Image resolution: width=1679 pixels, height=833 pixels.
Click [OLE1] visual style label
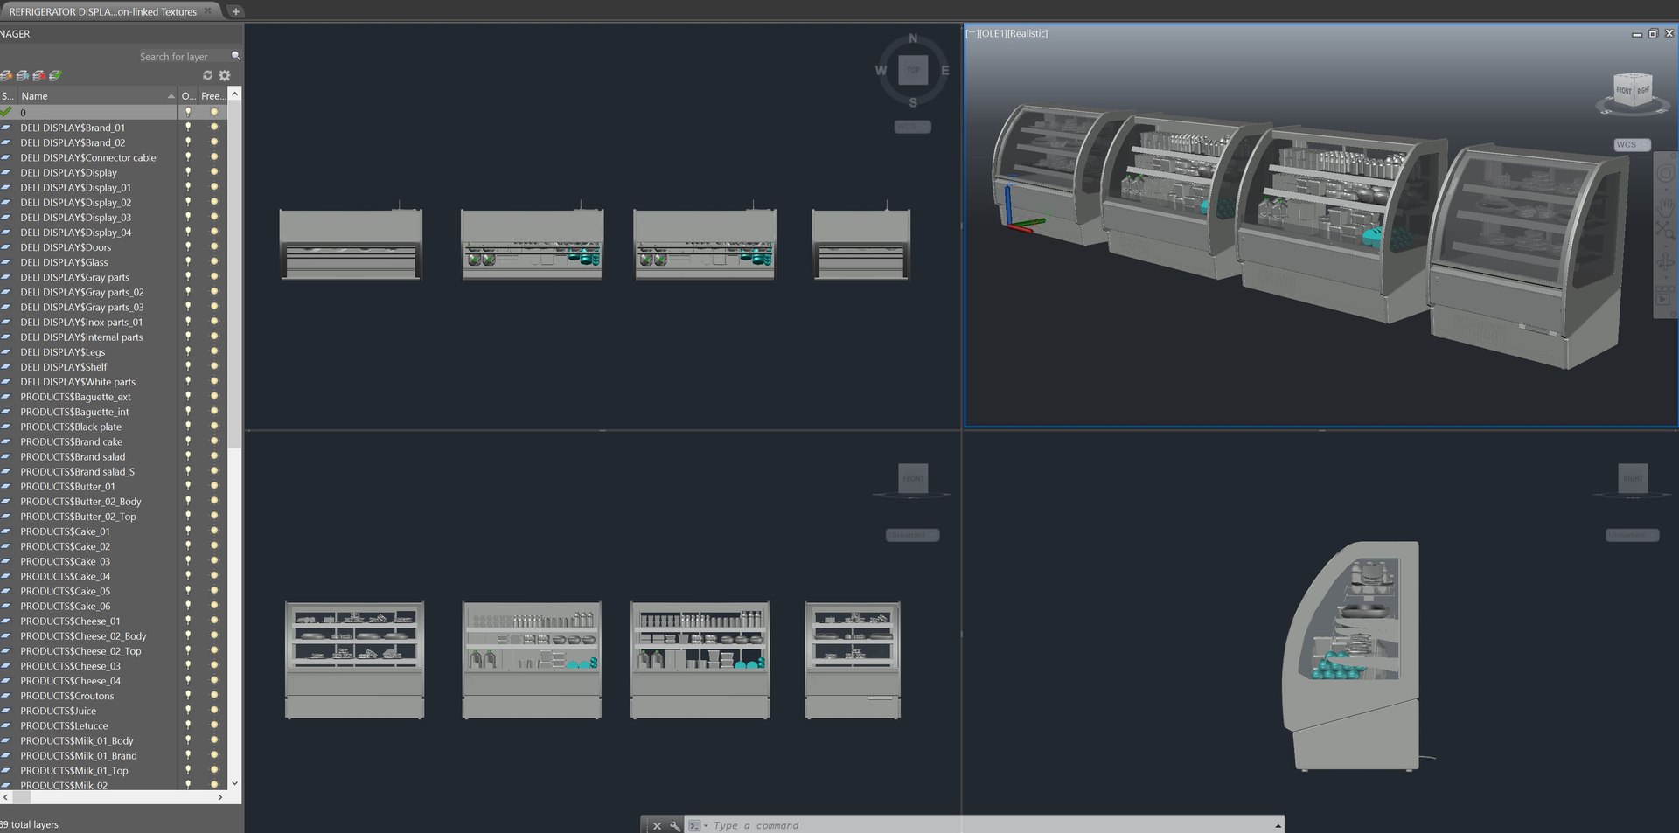pos(992,33)
